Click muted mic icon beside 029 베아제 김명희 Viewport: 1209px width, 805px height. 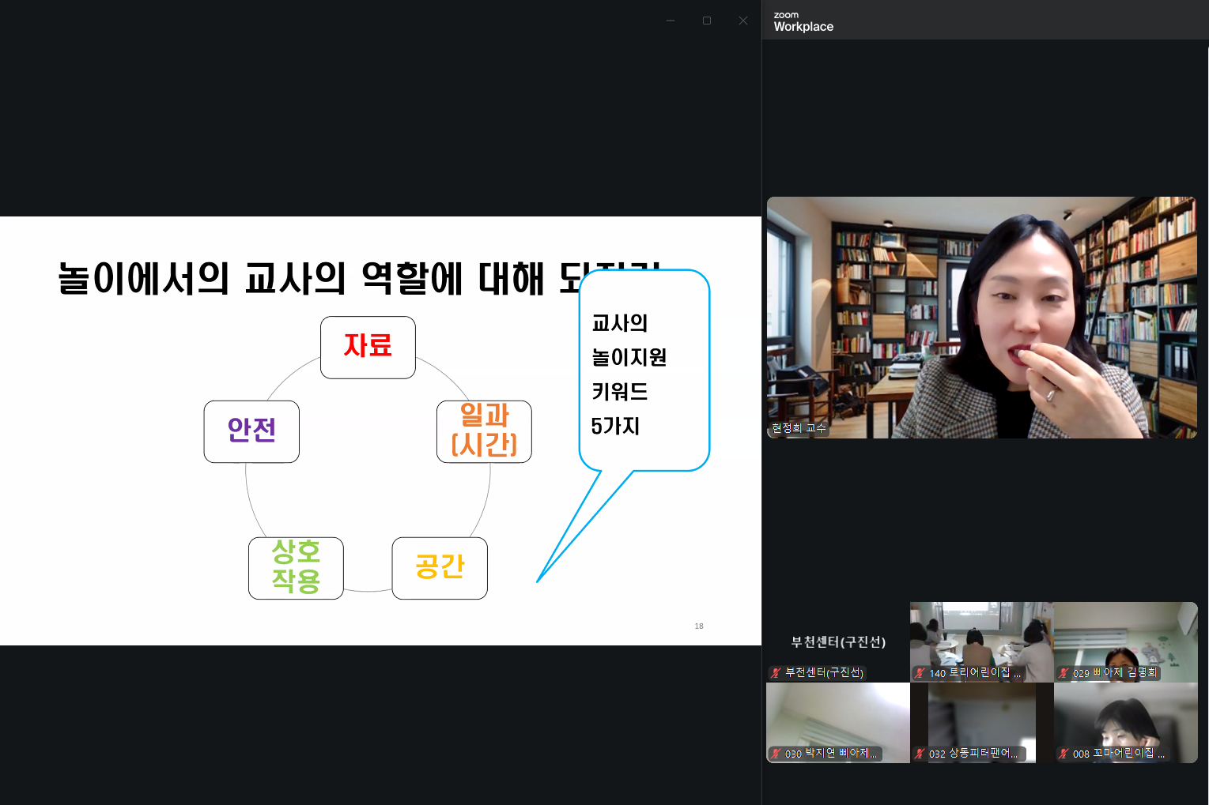tap(1064, 673)
